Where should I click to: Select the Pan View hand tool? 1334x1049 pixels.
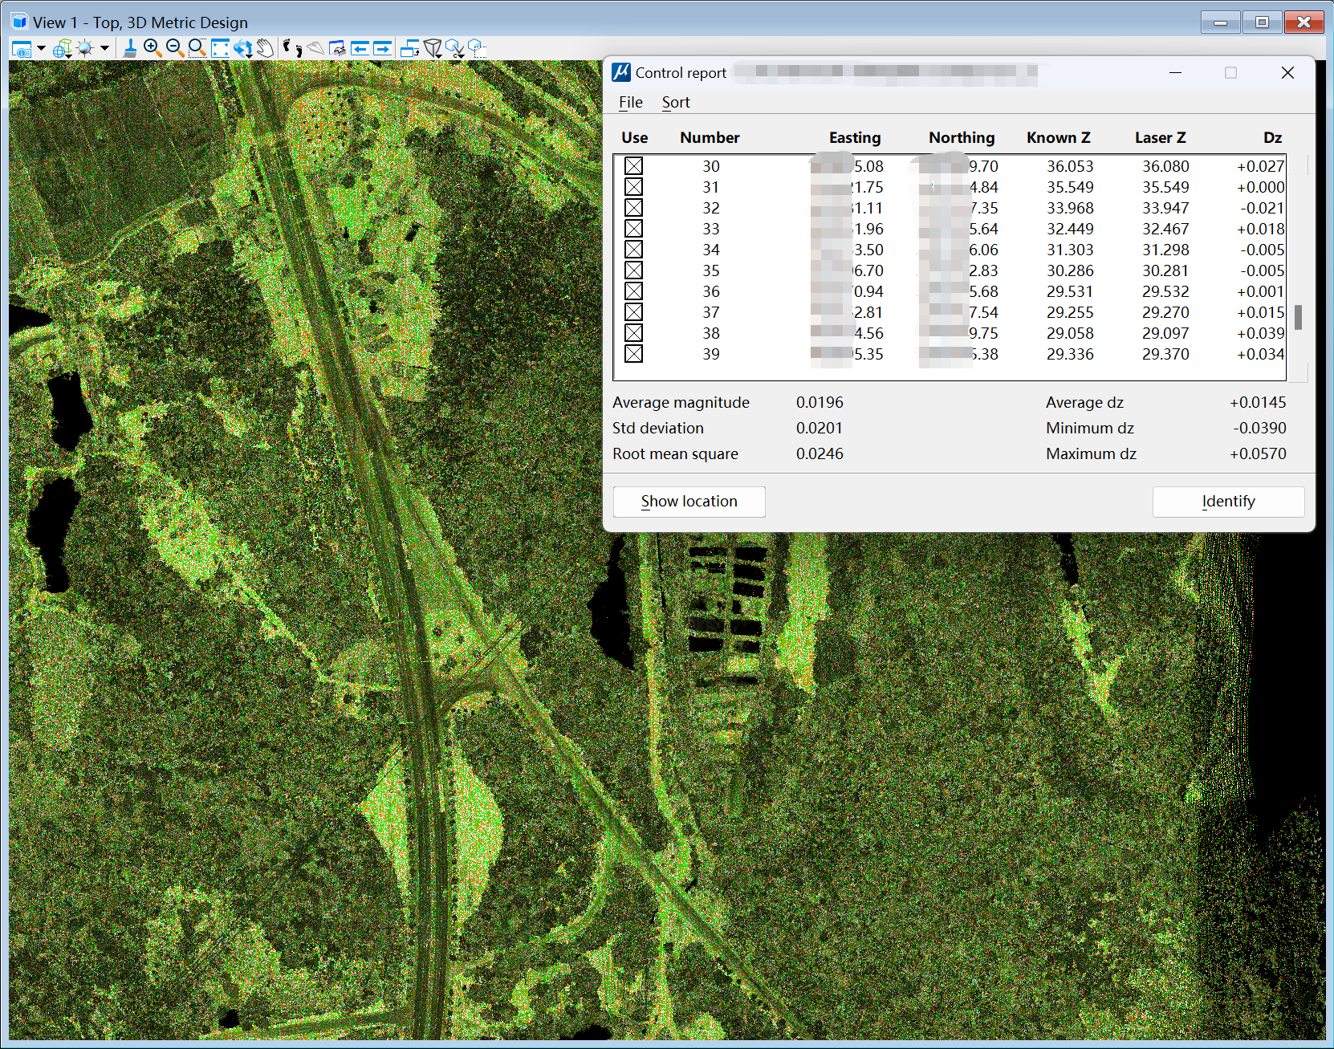click(x=265, y=48)
